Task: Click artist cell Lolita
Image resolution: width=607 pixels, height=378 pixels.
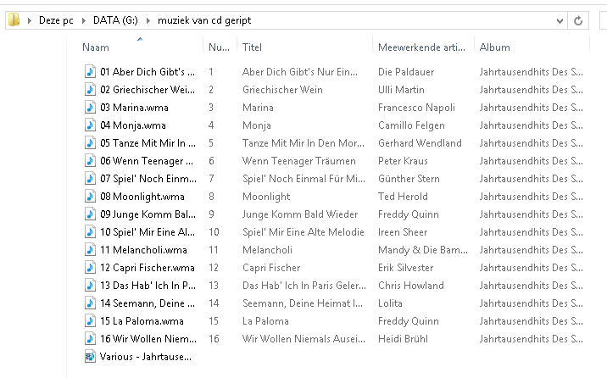Action: (x=390, y=303)
